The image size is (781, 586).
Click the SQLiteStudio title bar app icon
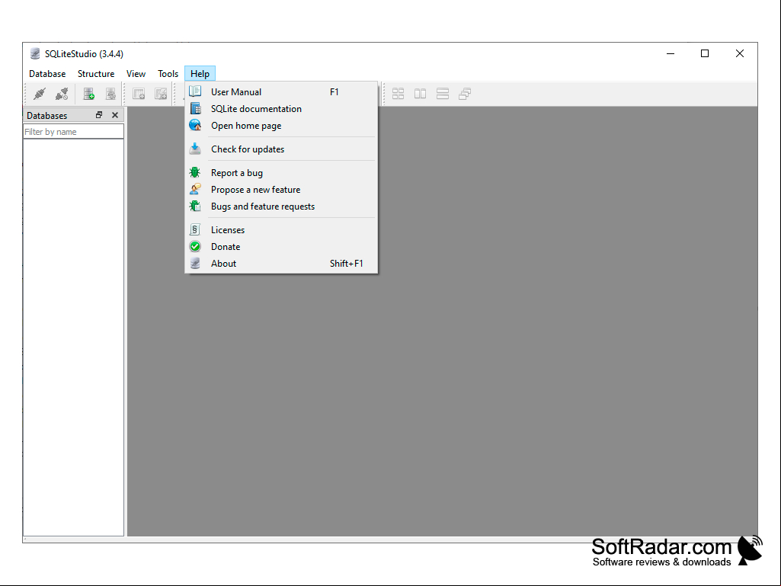click(x=35, y=54)
